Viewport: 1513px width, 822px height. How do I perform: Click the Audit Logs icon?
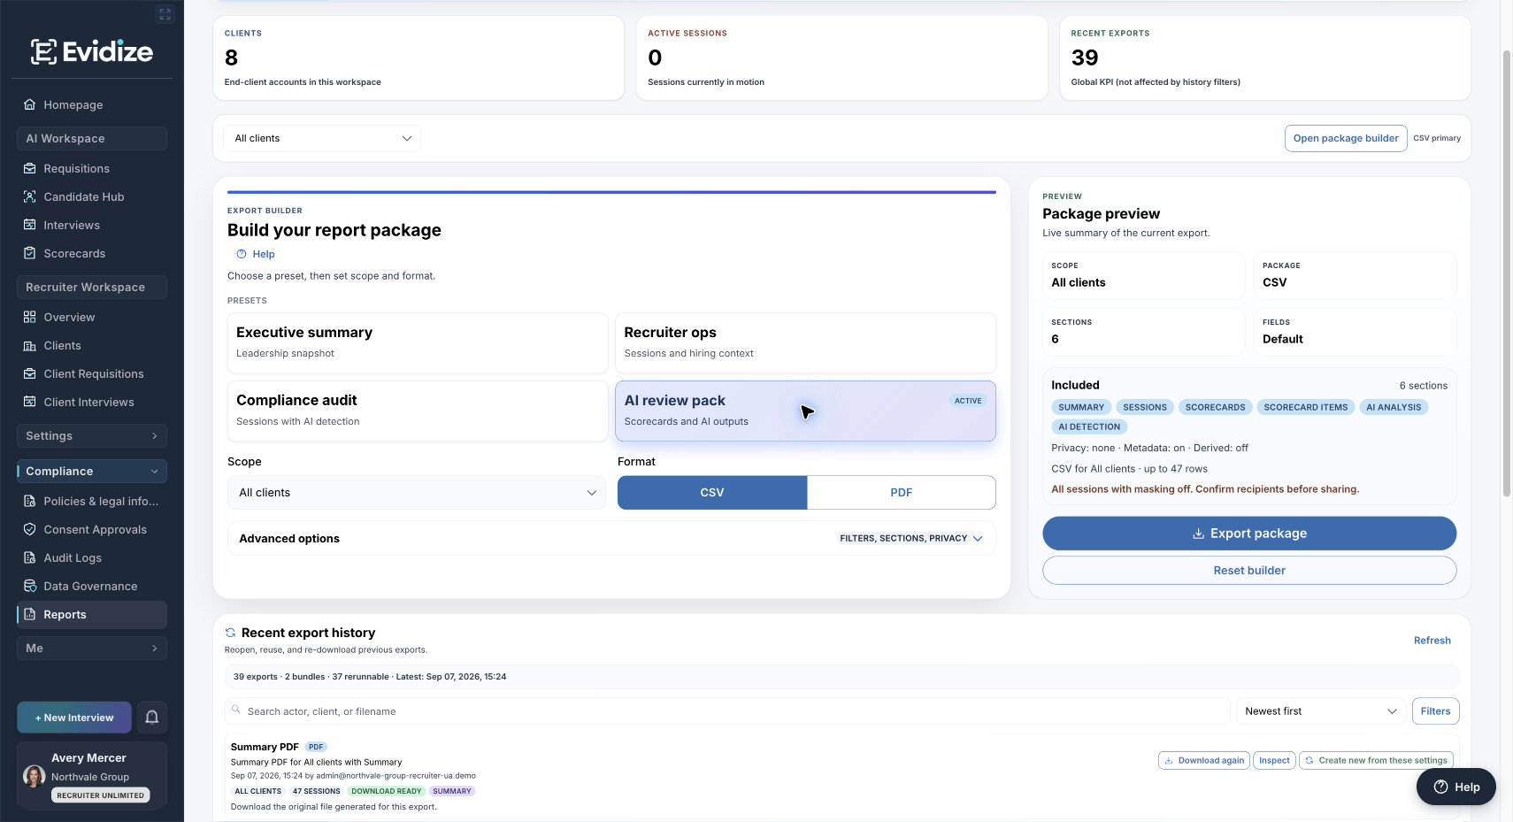30,557
